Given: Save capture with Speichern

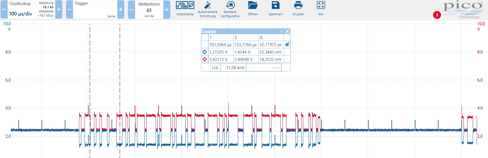Looking at the screenshot, I should tap(275, 9).
